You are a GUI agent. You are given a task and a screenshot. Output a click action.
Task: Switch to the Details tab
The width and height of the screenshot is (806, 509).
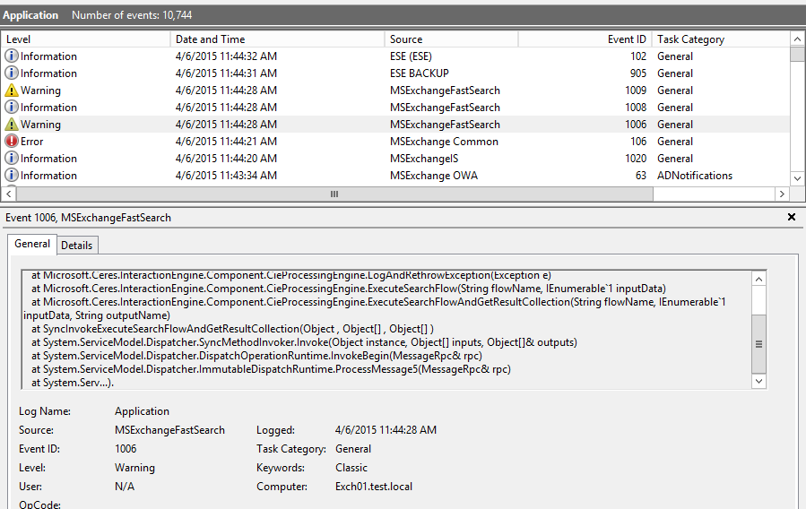click(x=76, y=245)
